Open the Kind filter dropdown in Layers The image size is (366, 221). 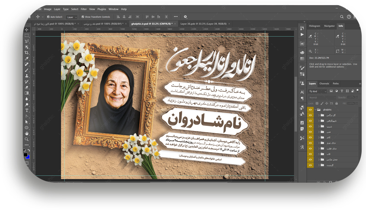(319, 91)
